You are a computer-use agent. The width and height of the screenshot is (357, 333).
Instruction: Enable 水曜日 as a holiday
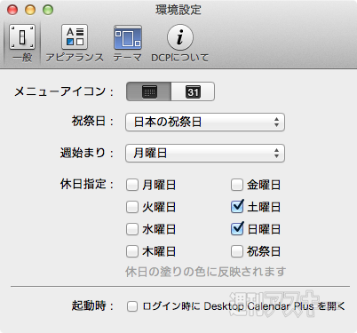click(132, 229)
